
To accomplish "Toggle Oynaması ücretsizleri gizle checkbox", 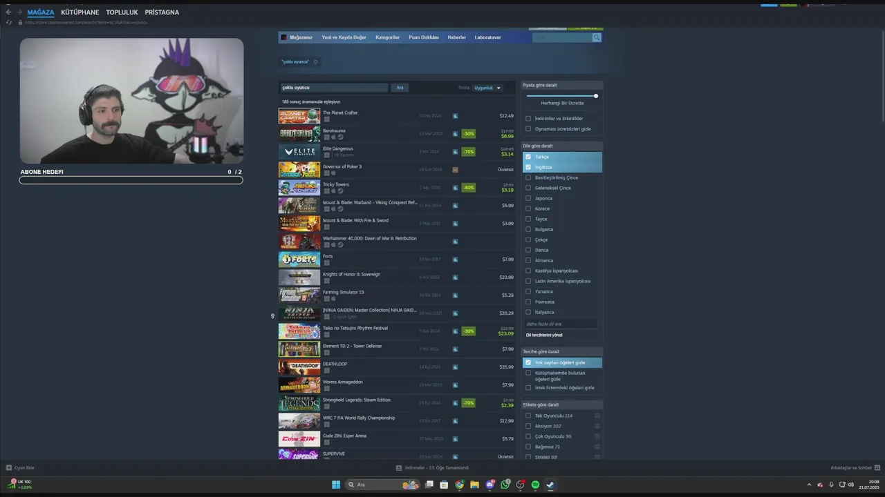I will [x=528, y=128].
